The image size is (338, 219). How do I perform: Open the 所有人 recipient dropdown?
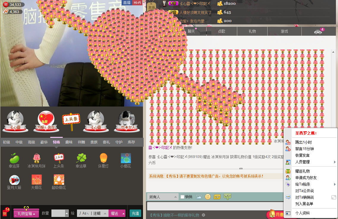[163, 197]
